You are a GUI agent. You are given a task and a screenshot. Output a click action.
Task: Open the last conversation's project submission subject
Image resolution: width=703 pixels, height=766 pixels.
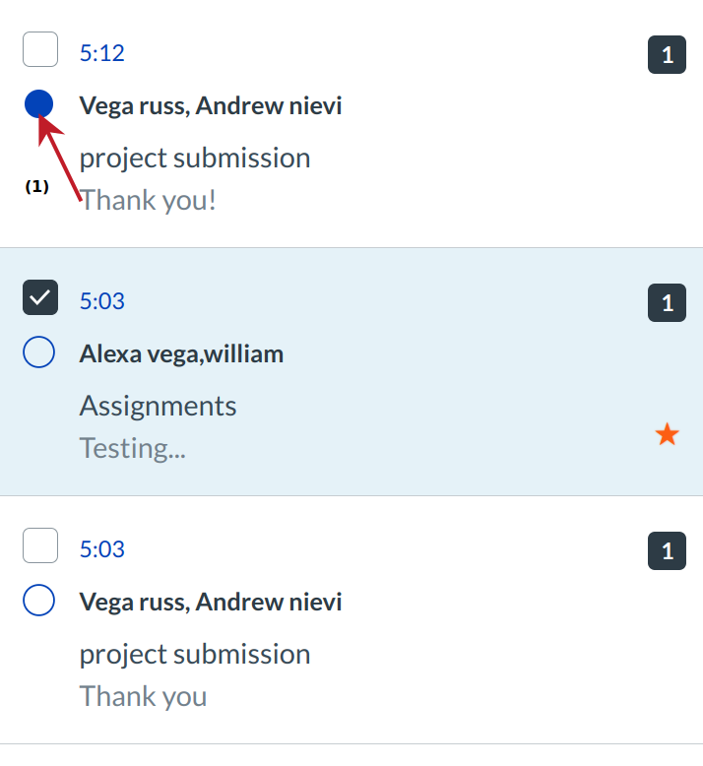[x=195, y=654]
